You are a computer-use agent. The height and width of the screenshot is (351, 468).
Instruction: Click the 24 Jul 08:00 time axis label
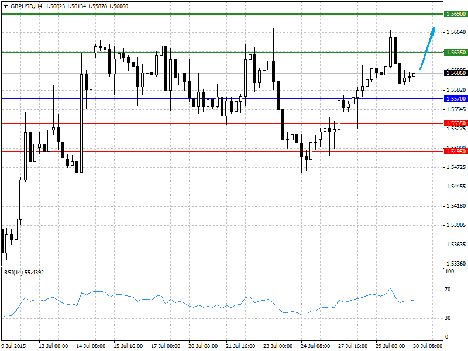pos(315,346)
